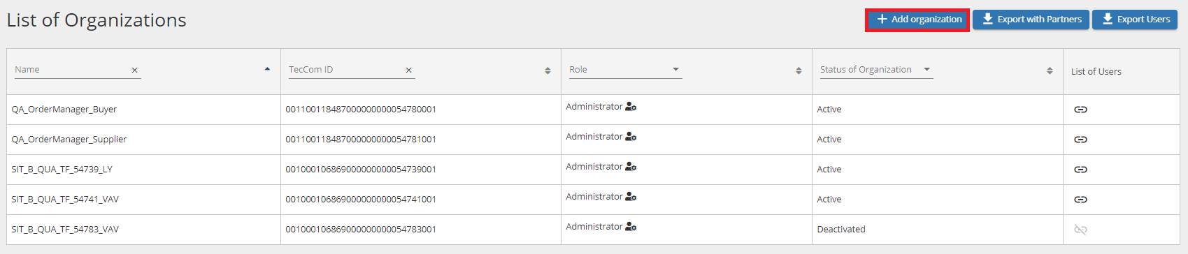Click administrator gear icon for QA_OrderManager_Buyer
1188x254 pixels.
coord(631,107)
